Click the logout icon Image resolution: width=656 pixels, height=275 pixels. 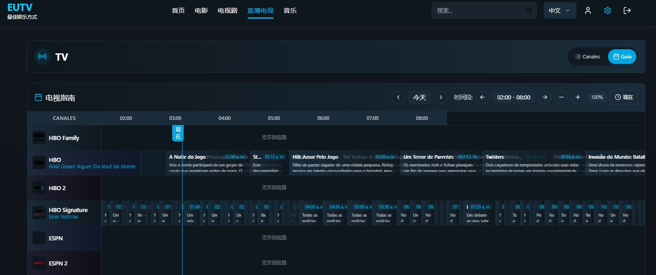pos(627,10)
